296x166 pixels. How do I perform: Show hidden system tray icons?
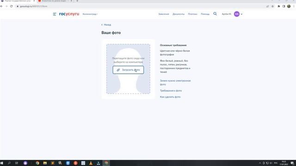(260, 163)
